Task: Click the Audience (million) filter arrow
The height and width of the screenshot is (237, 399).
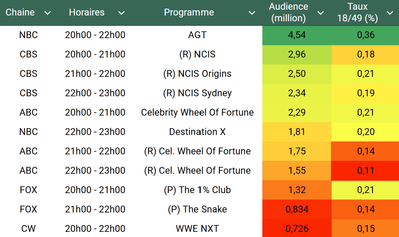Action: [321, 13]
